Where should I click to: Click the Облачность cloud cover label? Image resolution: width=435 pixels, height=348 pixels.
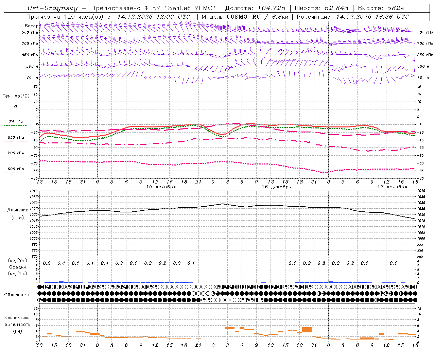(x=17, y=295)
